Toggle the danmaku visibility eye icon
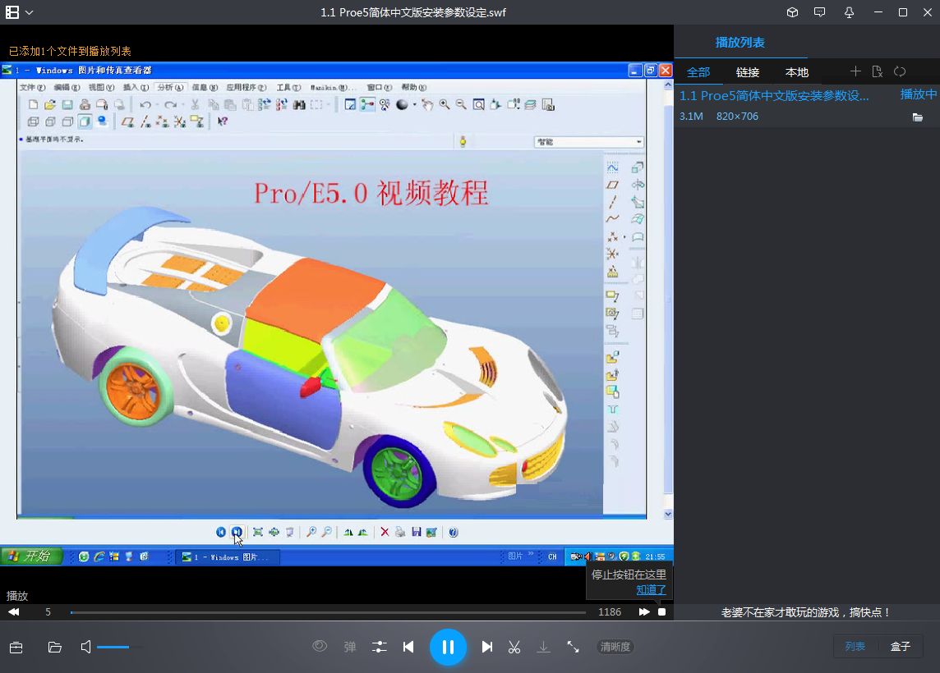 (319, 647)
